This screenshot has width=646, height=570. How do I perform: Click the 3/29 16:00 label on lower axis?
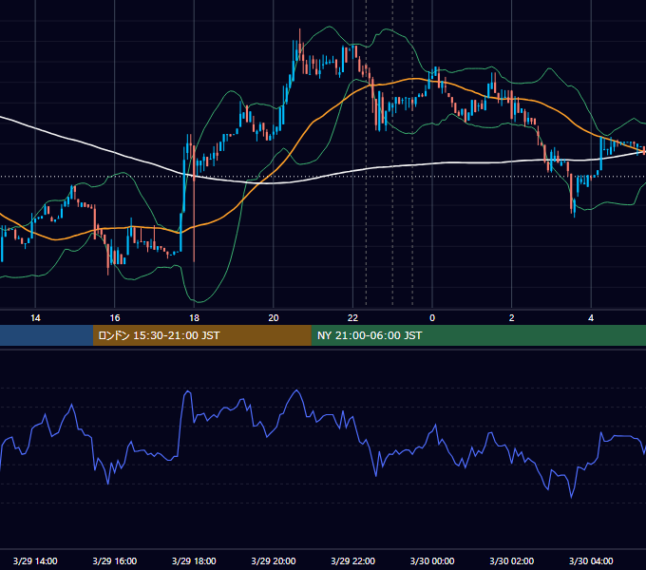[x=115, y=560]
